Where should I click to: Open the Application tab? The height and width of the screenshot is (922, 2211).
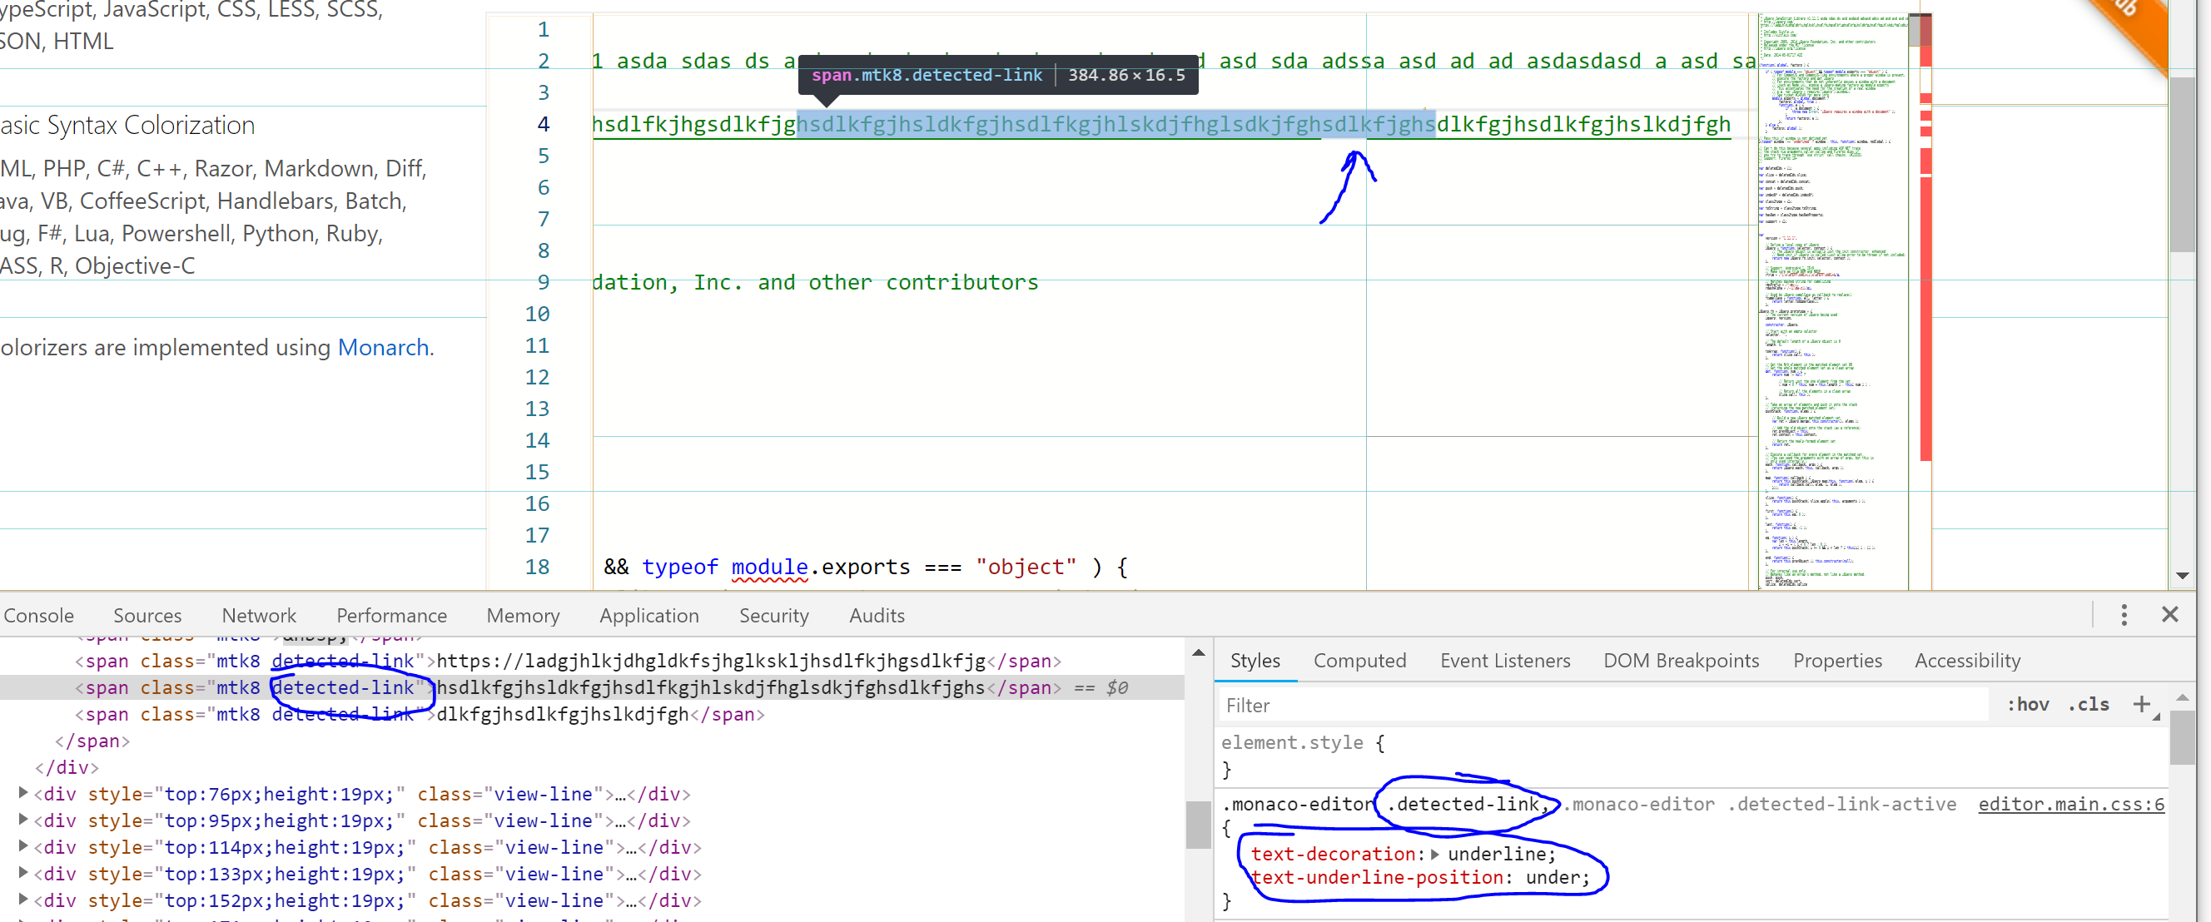pyautogui.click(x=648, y=615)
